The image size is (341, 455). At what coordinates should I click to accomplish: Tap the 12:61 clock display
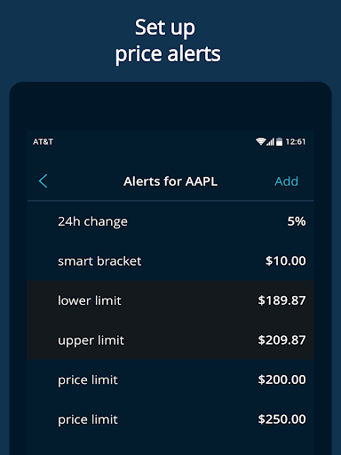(295, 142)
